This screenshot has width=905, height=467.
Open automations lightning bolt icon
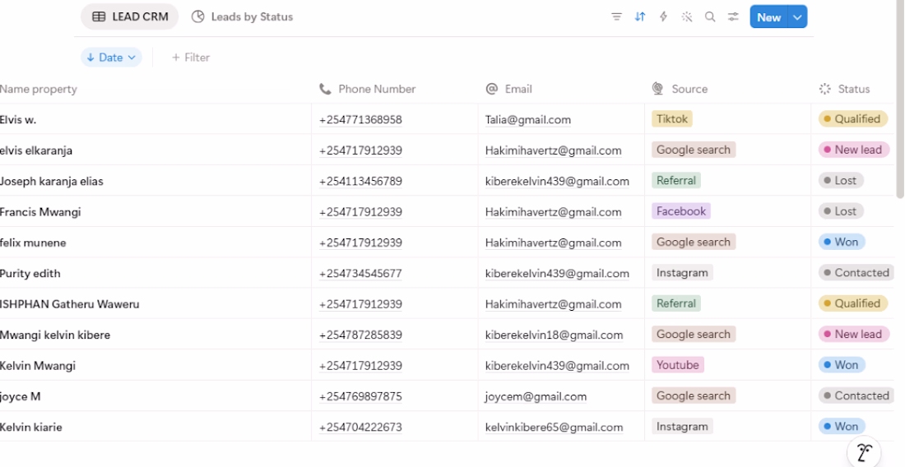[663, 16]
